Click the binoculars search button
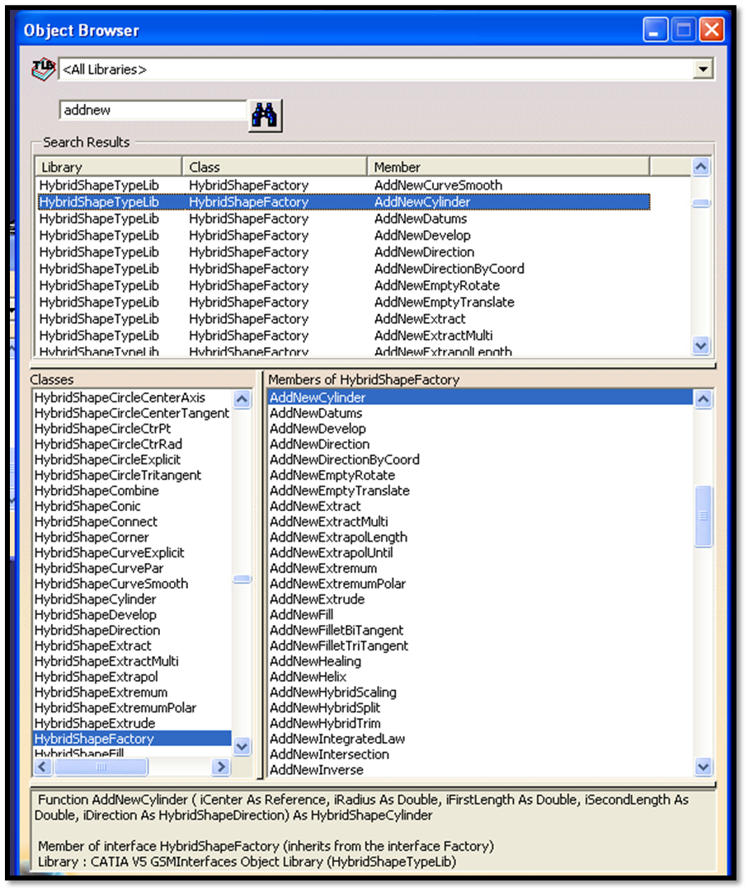 click(265, 115)
